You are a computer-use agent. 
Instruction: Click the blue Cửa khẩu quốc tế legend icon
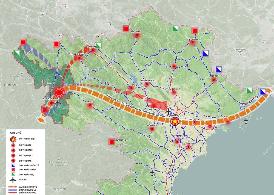pyautogui.click(x=13, y=166)
